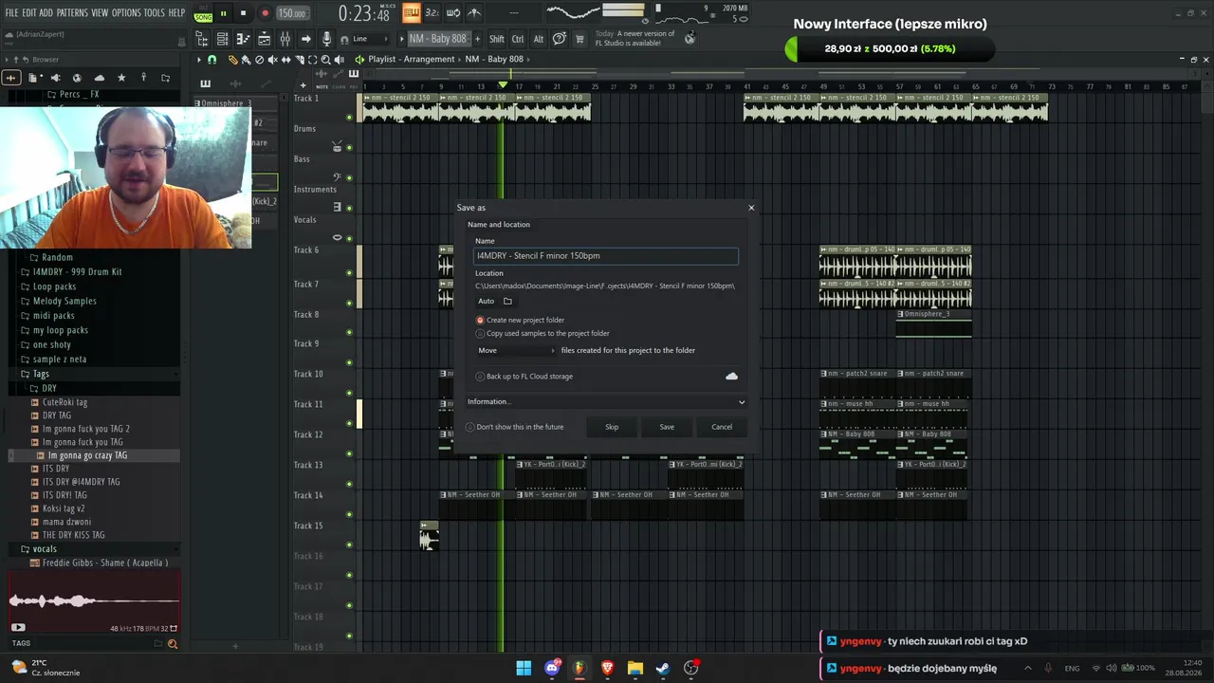Open the Playlist options arrow menu
Image resolution: width=1214 pixels, height=683 pixels.
pos(199,60)
